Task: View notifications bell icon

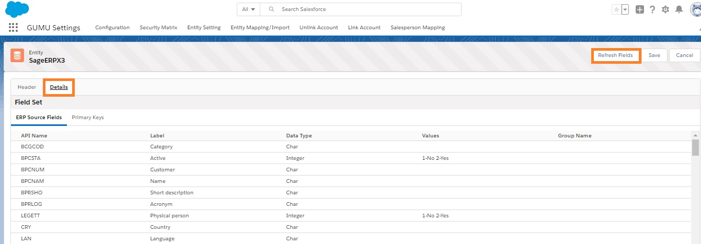Action: point(679,9)
